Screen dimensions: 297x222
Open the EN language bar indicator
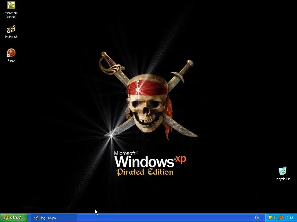[256, 218]
